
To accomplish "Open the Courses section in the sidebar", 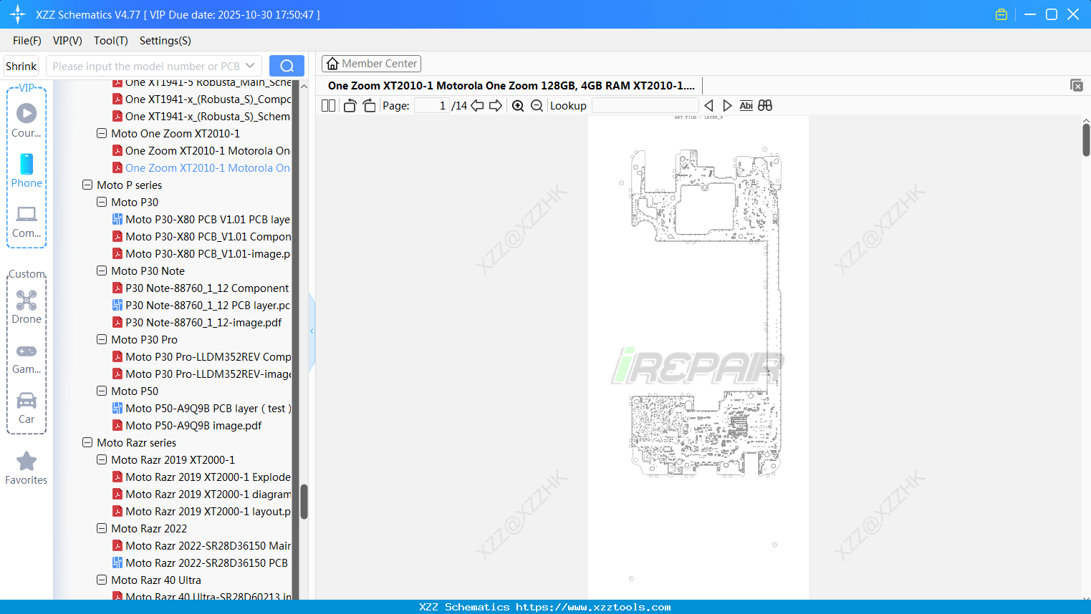I will coord(27,120).
